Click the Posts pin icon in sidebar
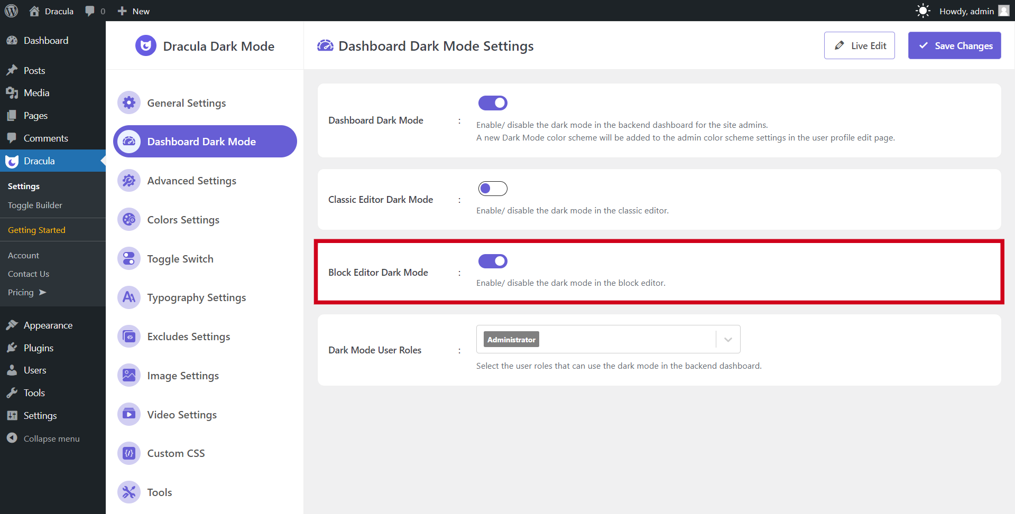The image size is (1015, 514). tap(12, 70)
